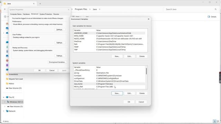The image size is (221, 124).
Task: Click the OneDrive cloud icon in sidebar
Action: click(x=7, y=33)
